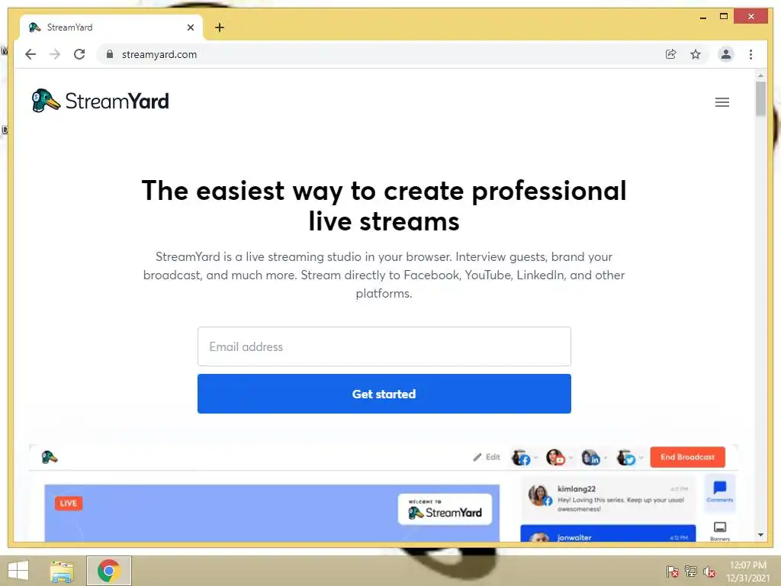This screenshot has height=586, width=781.
Task: Click the kimlang22 comment
Action: point(609,498)
